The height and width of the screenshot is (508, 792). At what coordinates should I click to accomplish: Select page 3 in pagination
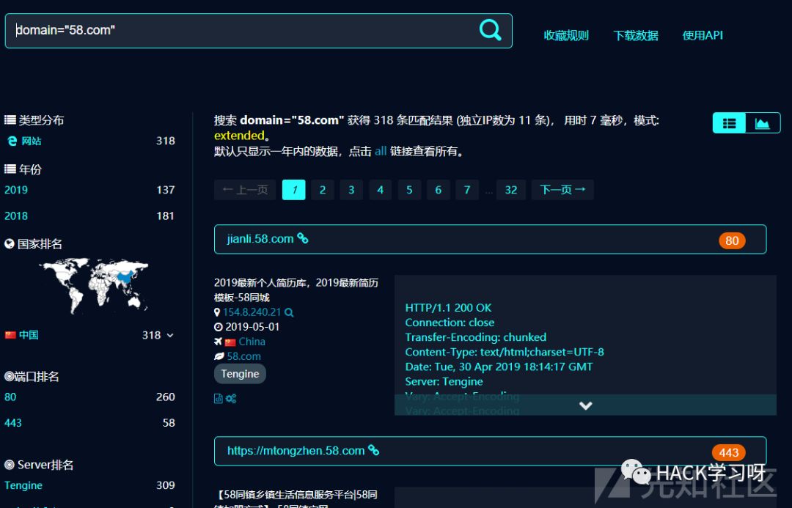[x=351, y=190]
